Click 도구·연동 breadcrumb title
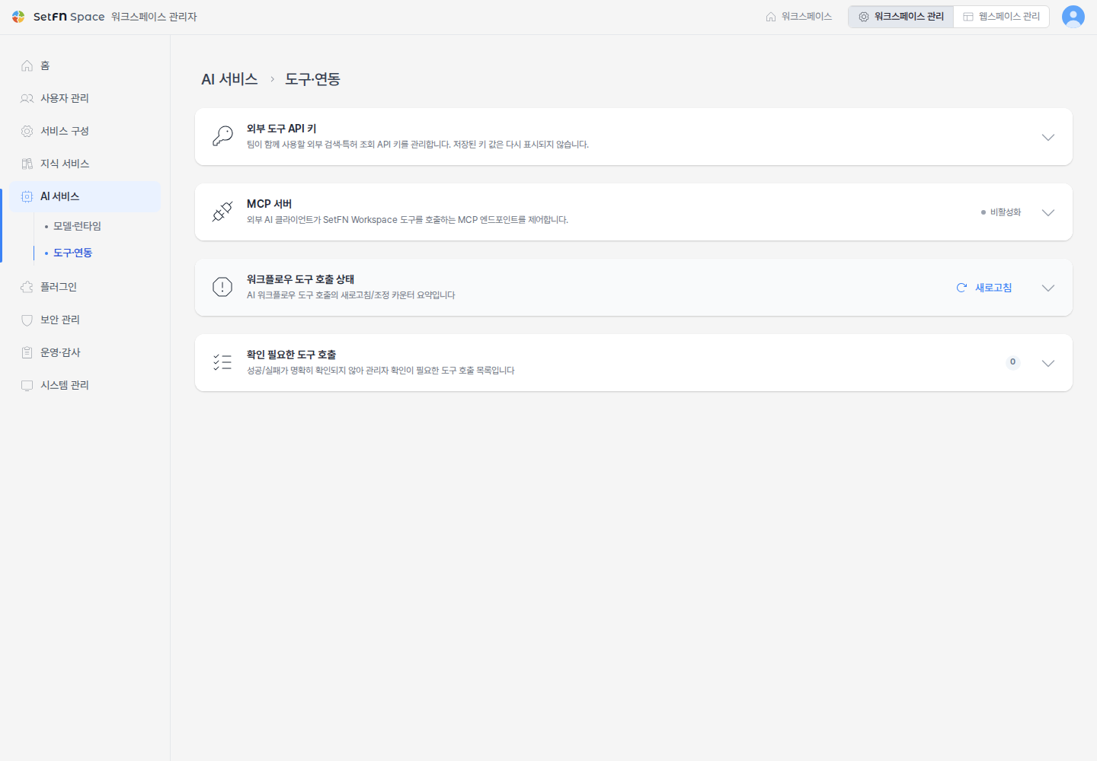This screenshot has height=761, width=1097. coord(312,79)
